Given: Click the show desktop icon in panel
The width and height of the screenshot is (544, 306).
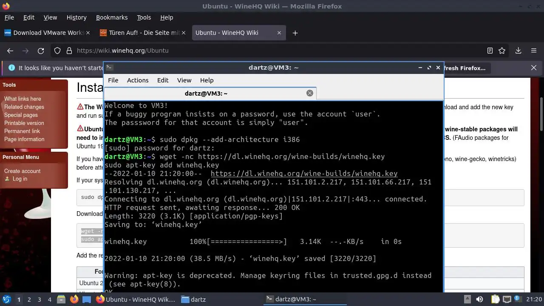Looking at the screenshot, I should tap(86, 299).
